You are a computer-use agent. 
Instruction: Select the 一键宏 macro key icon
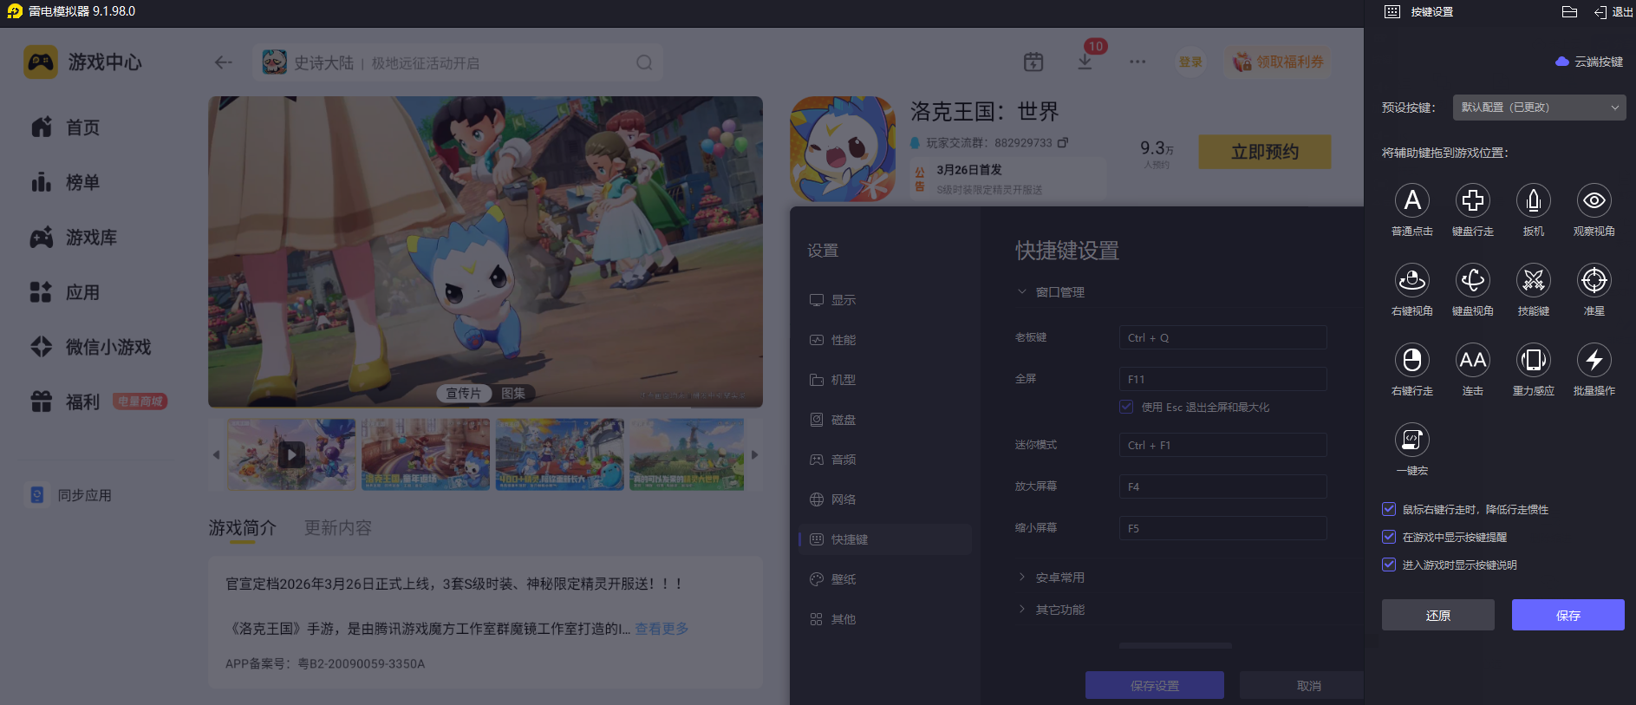[x=1411, y=440]
